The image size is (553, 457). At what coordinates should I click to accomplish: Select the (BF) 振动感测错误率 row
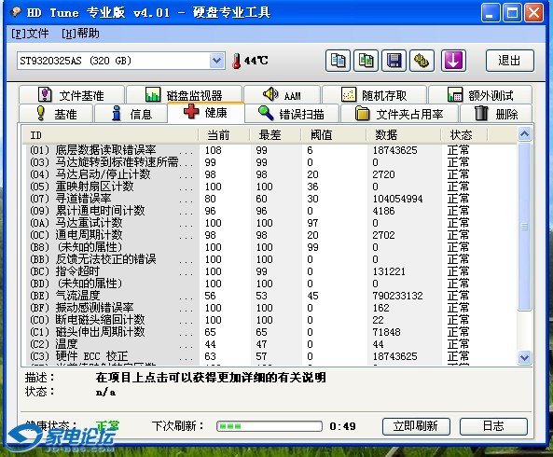point(270,308)
